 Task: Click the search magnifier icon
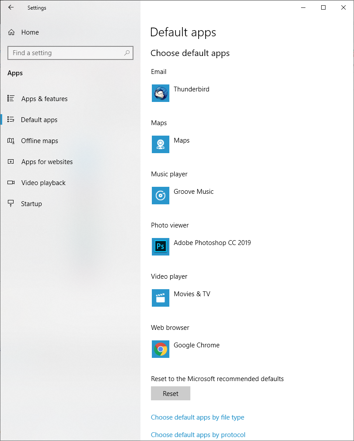coord(127,53)
